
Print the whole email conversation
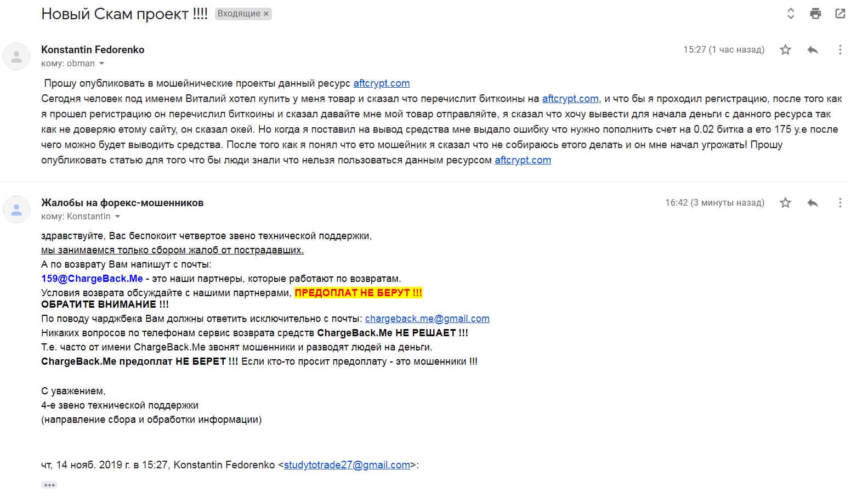(815, 14)
